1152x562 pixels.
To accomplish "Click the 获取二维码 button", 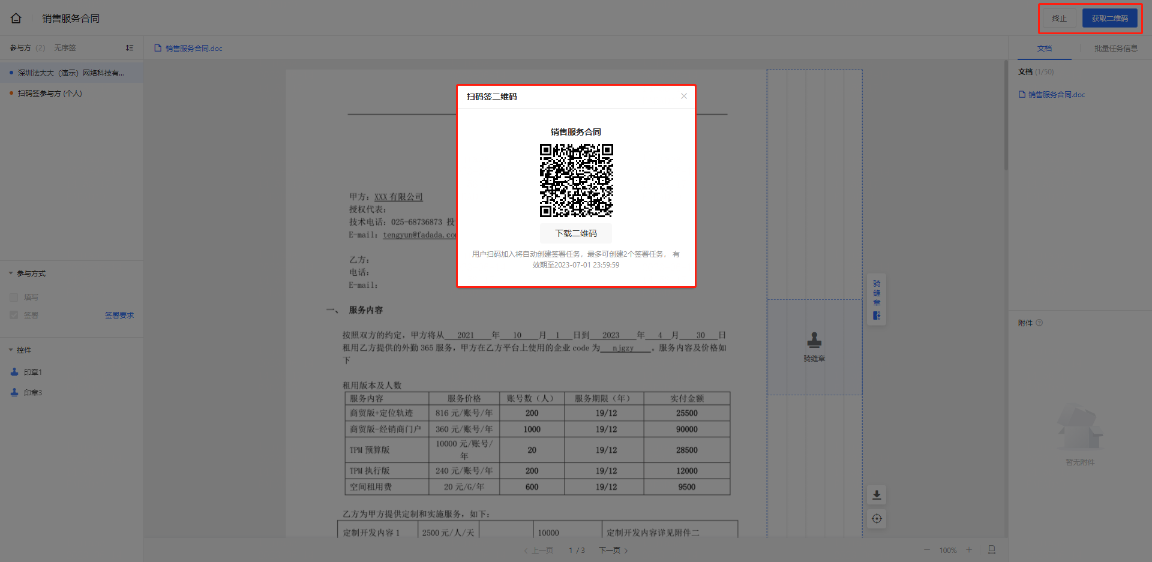I will 1109,19.
